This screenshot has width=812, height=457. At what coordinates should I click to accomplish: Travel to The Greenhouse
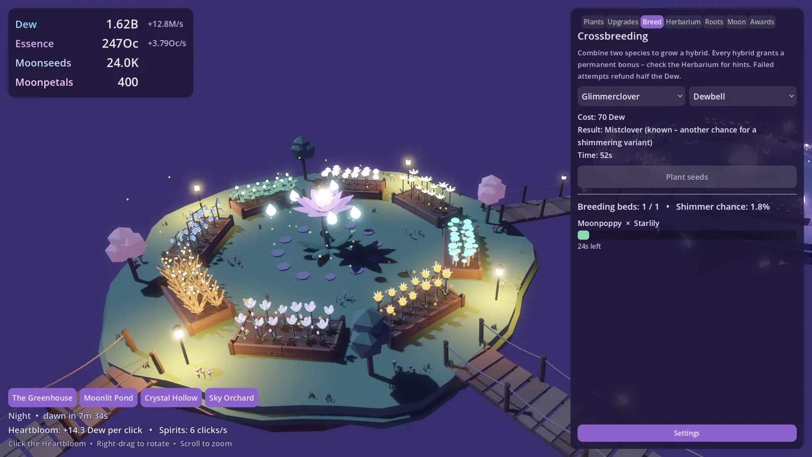tap(42, 398)
